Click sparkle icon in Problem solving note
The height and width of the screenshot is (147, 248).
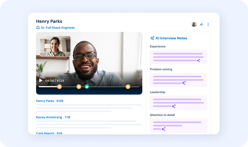click(x=184, y=83)
